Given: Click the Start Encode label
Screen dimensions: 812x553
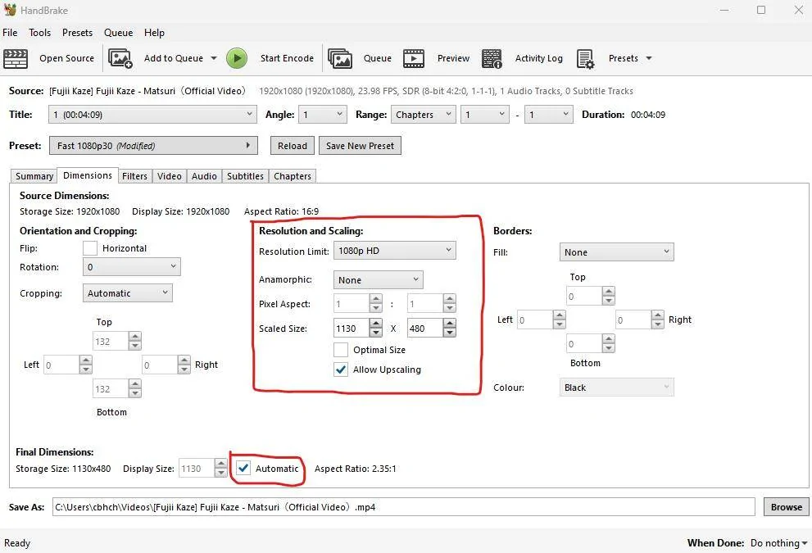Looking at the screenshot, I should [287, 58].
